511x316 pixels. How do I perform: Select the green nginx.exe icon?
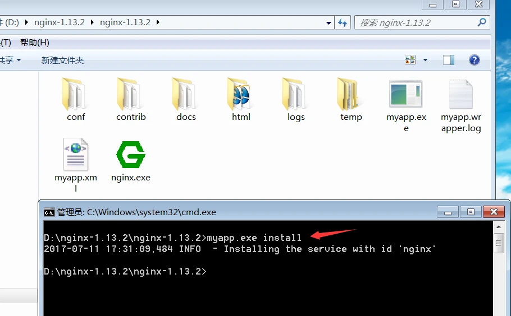[x=131, y=155]
